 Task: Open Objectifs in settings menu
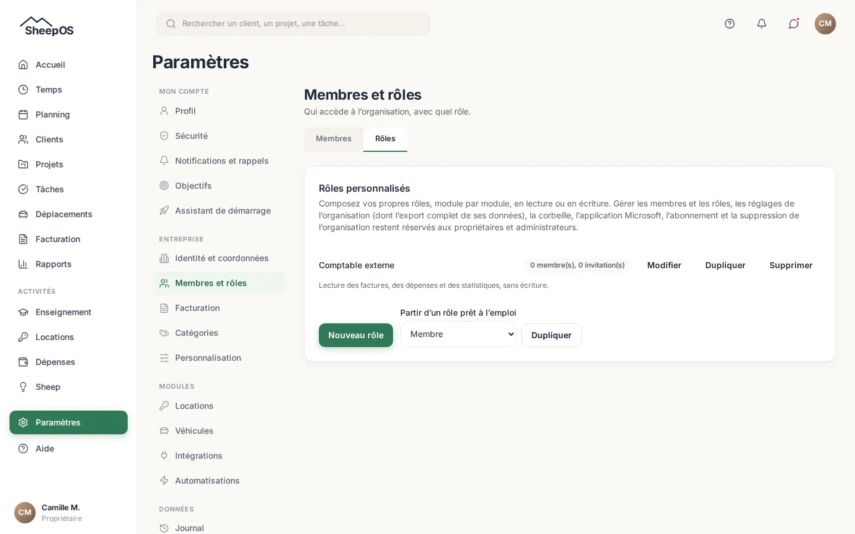click(x=218, y=186)
